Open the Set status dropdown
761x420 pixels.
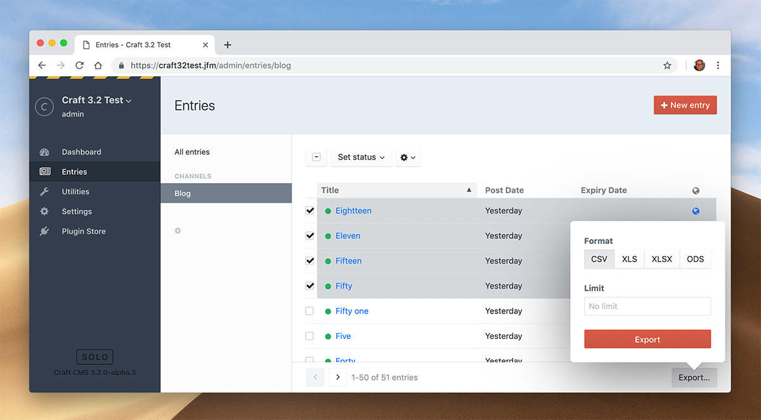coord(361,157)
